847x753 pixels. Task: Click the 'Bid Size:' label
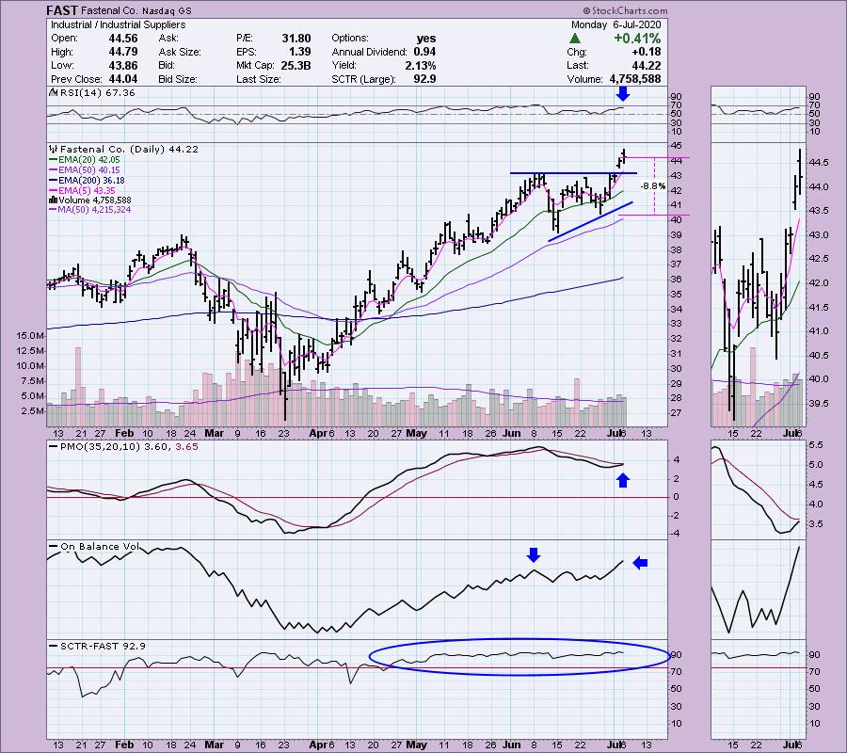[x=178, y=79]
